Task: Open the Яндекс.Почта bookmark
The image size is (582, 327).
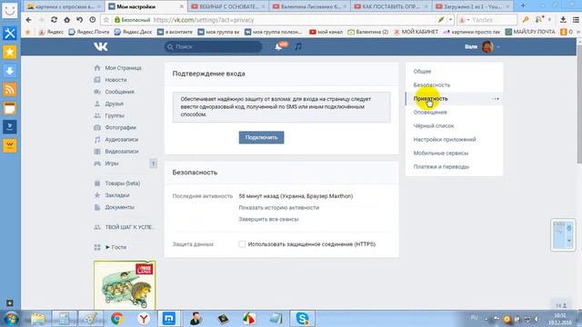Action: pyautogui.click(x=89, y=33)
